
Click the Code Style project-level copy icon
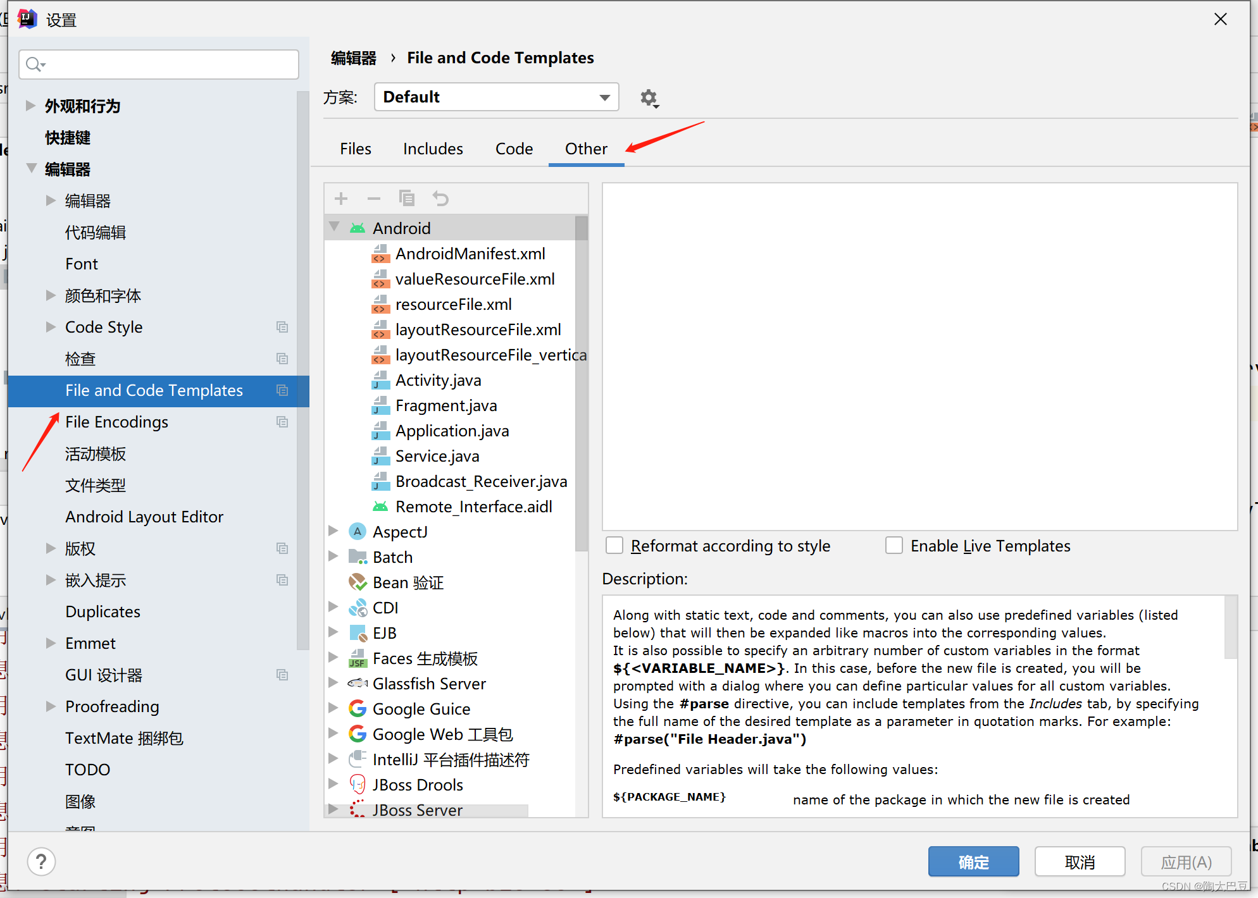coord(282,327)
